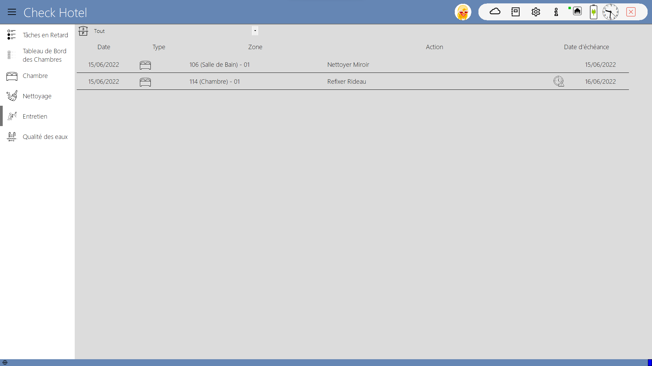The image size is (652, 366).
Task: Click the clock alert icon on Refixer Rideau row
Action: tap(559, 81)
